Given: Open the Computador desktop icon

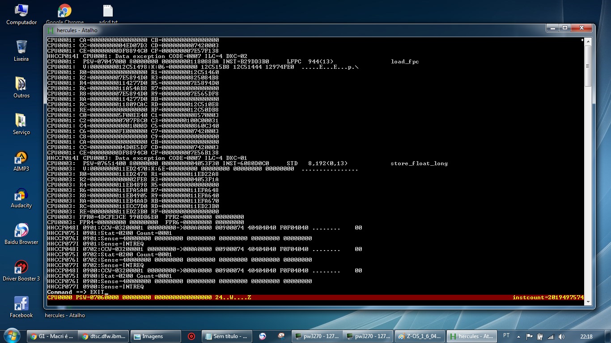Looking at the screenshot, I should [21, 14].
